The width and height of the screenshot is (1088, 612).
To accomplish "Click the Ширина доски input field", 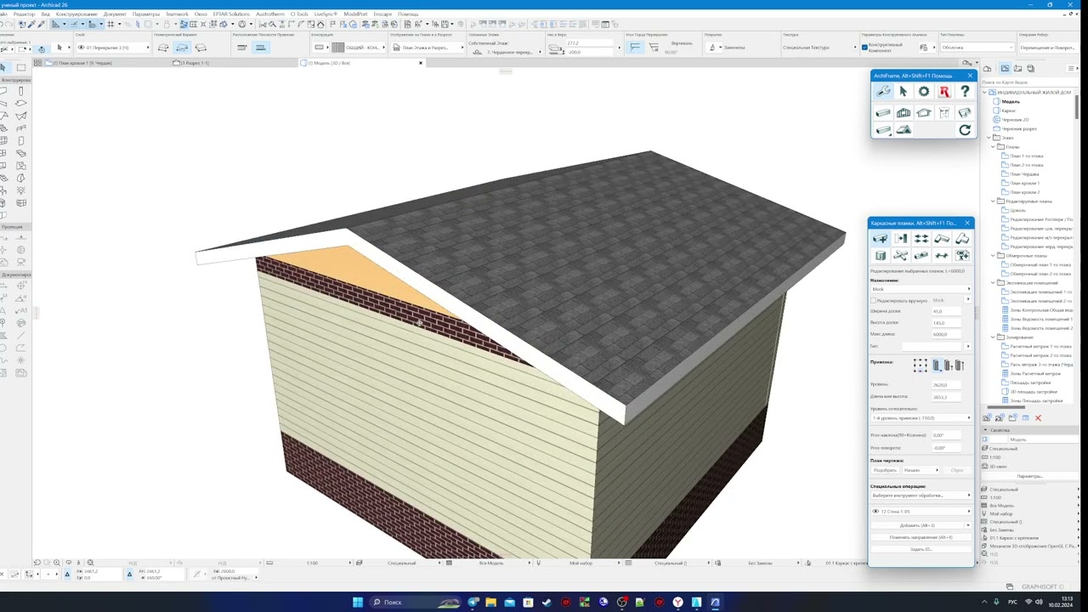I will pyautogui.click(x=946, y=311).
